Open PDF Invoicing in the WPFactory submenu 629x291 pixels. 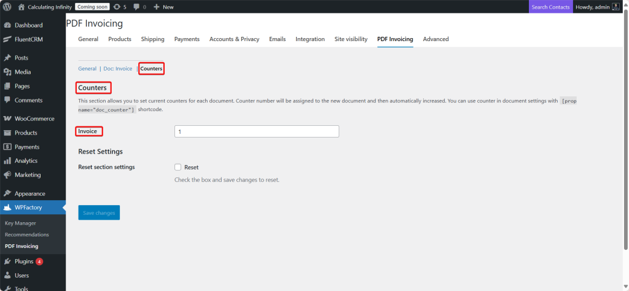(x=21, y=246)
